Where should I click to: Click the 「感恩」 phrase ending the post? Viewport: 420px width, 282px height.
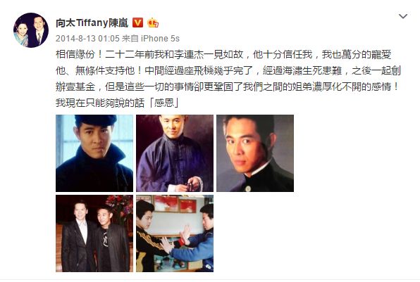[x=162, y=103]
